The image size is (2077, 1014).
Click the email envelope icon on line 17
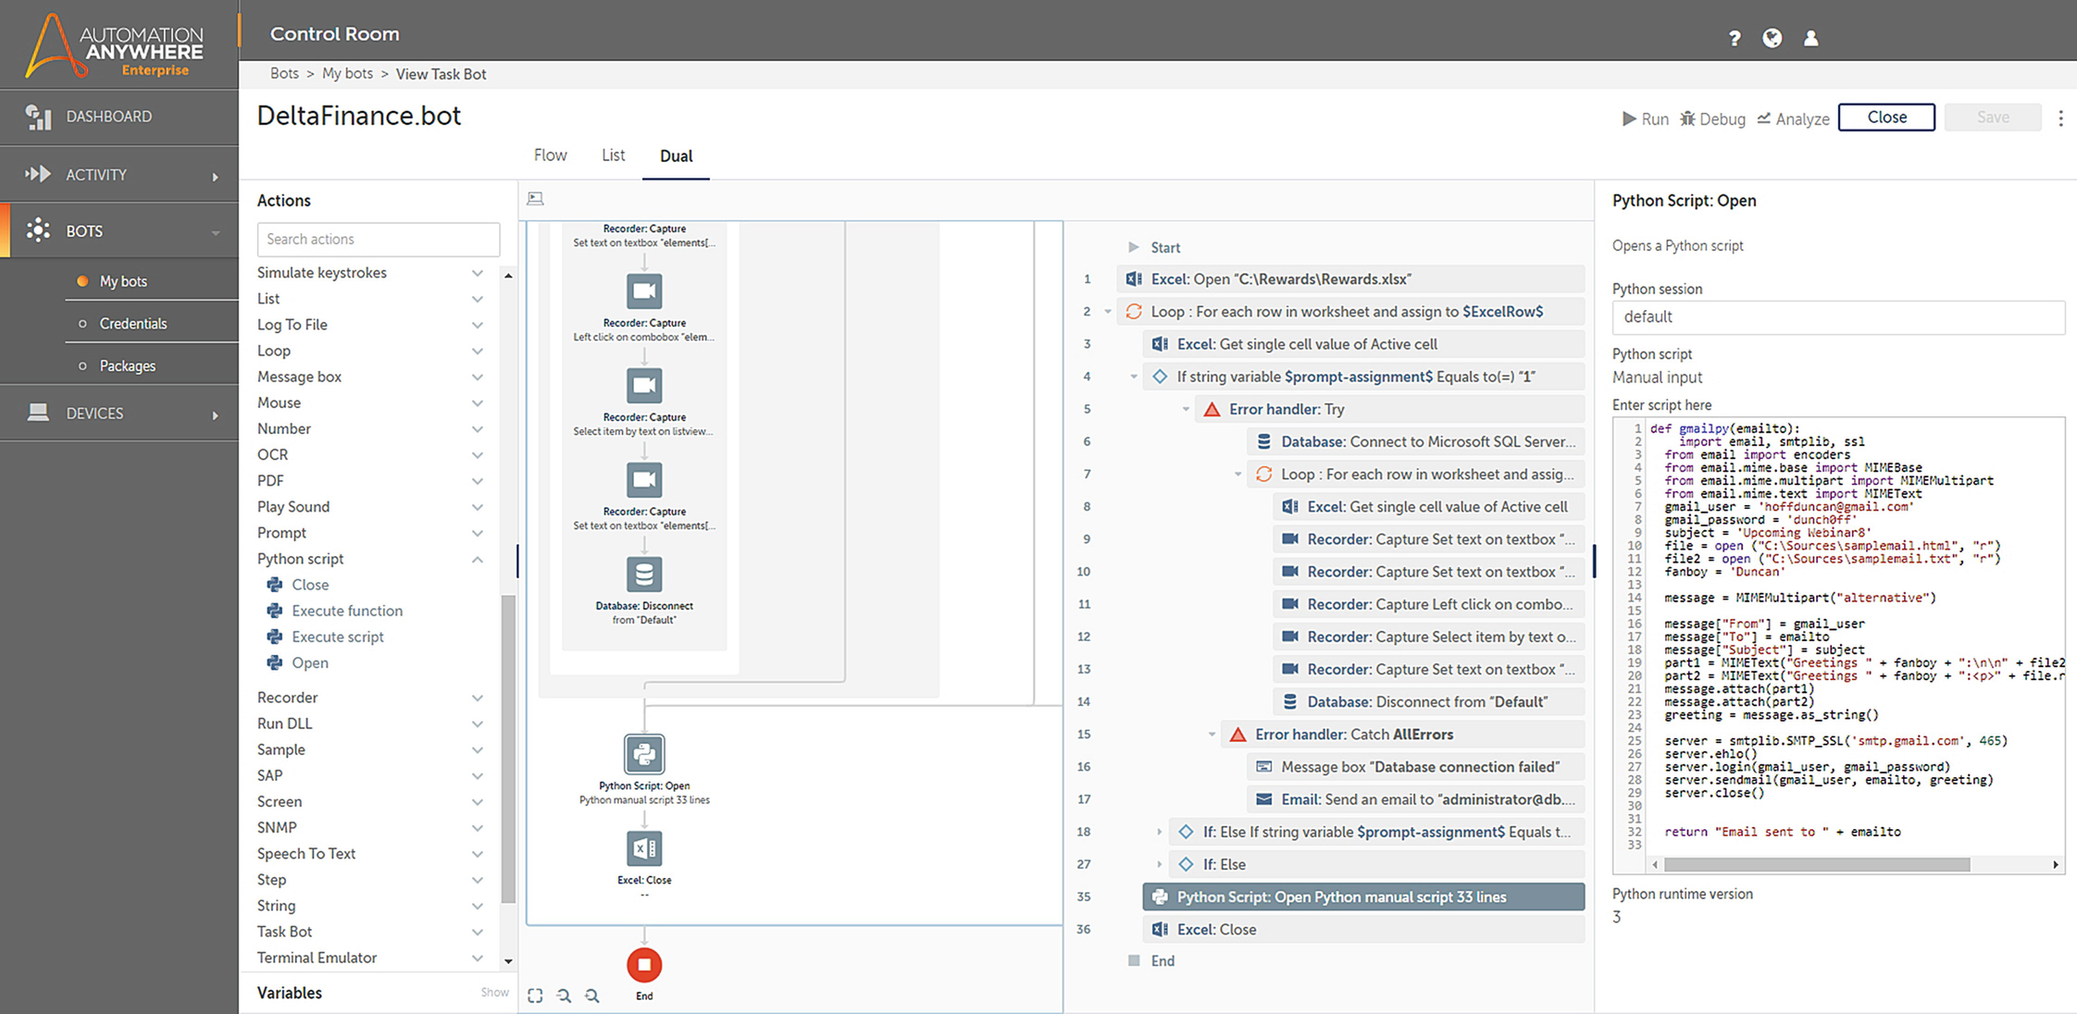[1263, 798]
